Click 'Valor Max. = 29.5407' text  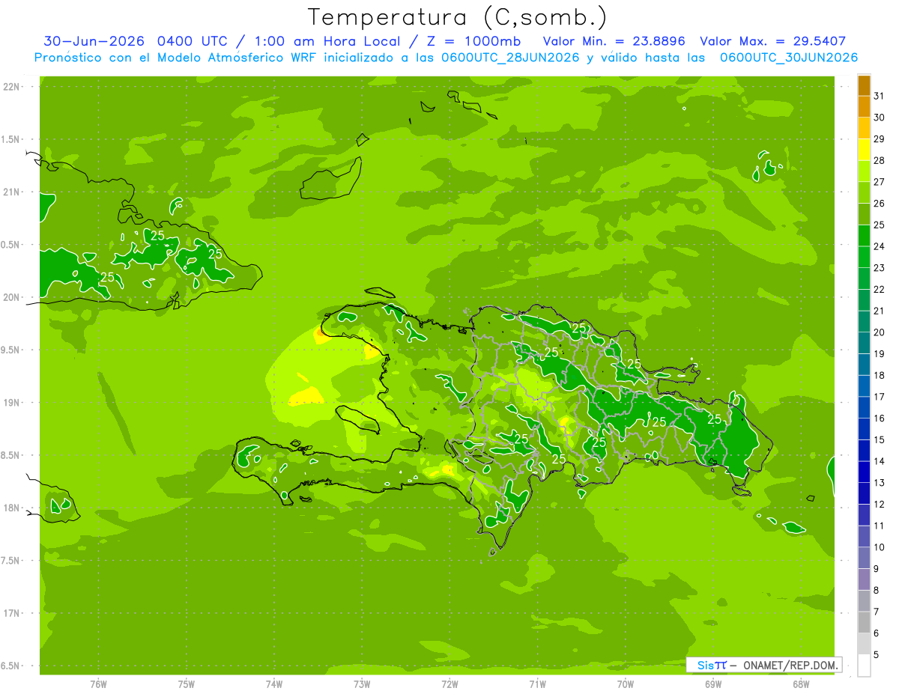[772, 41]
